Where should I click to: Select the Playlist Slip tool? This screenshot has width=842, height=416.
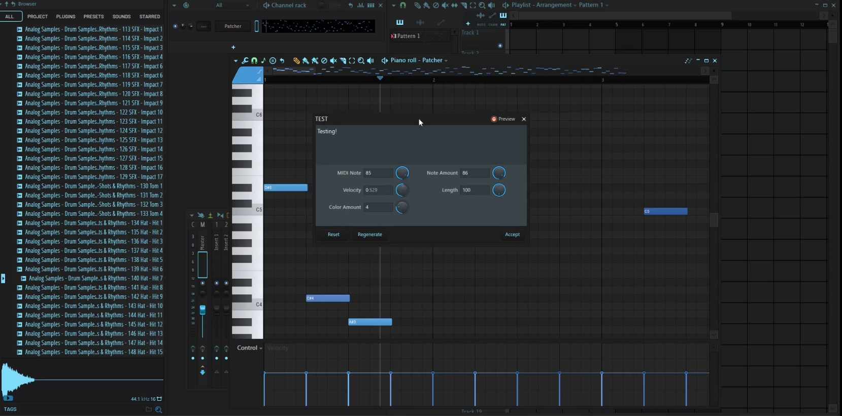tap(454, 6)
